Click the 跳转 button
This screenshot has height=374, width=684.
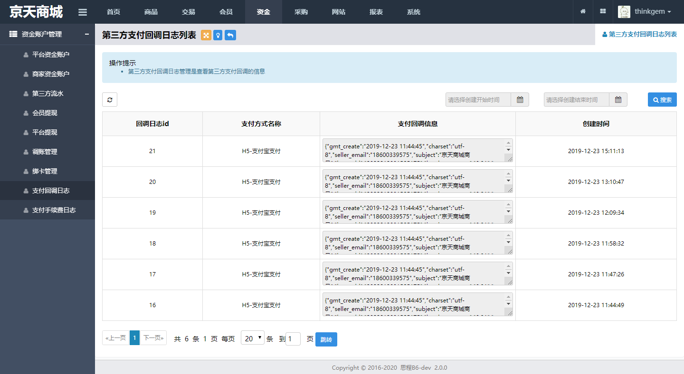[326, 339]
